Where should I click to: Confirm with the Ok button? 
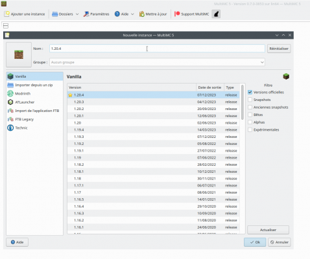255,242
